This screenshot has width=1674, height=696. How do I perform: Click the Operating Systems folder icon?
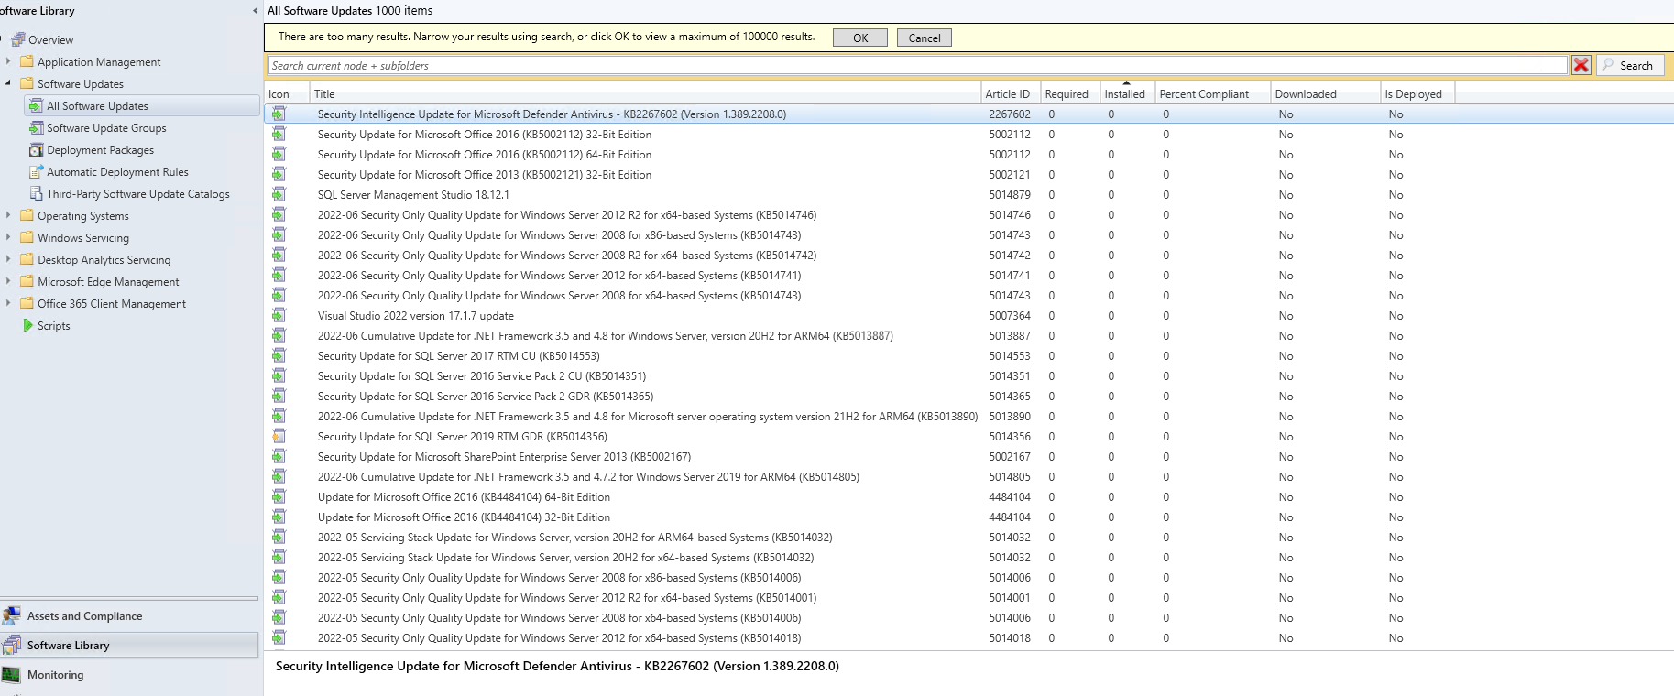[27, 215]
